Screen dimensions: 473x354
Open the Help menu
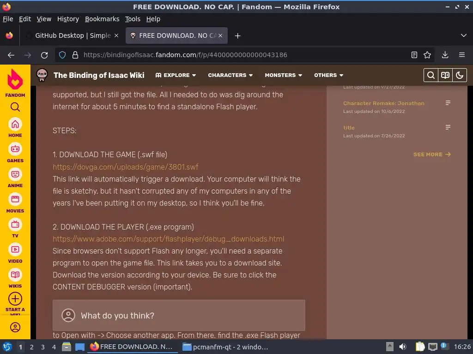[x=153, y=19]
